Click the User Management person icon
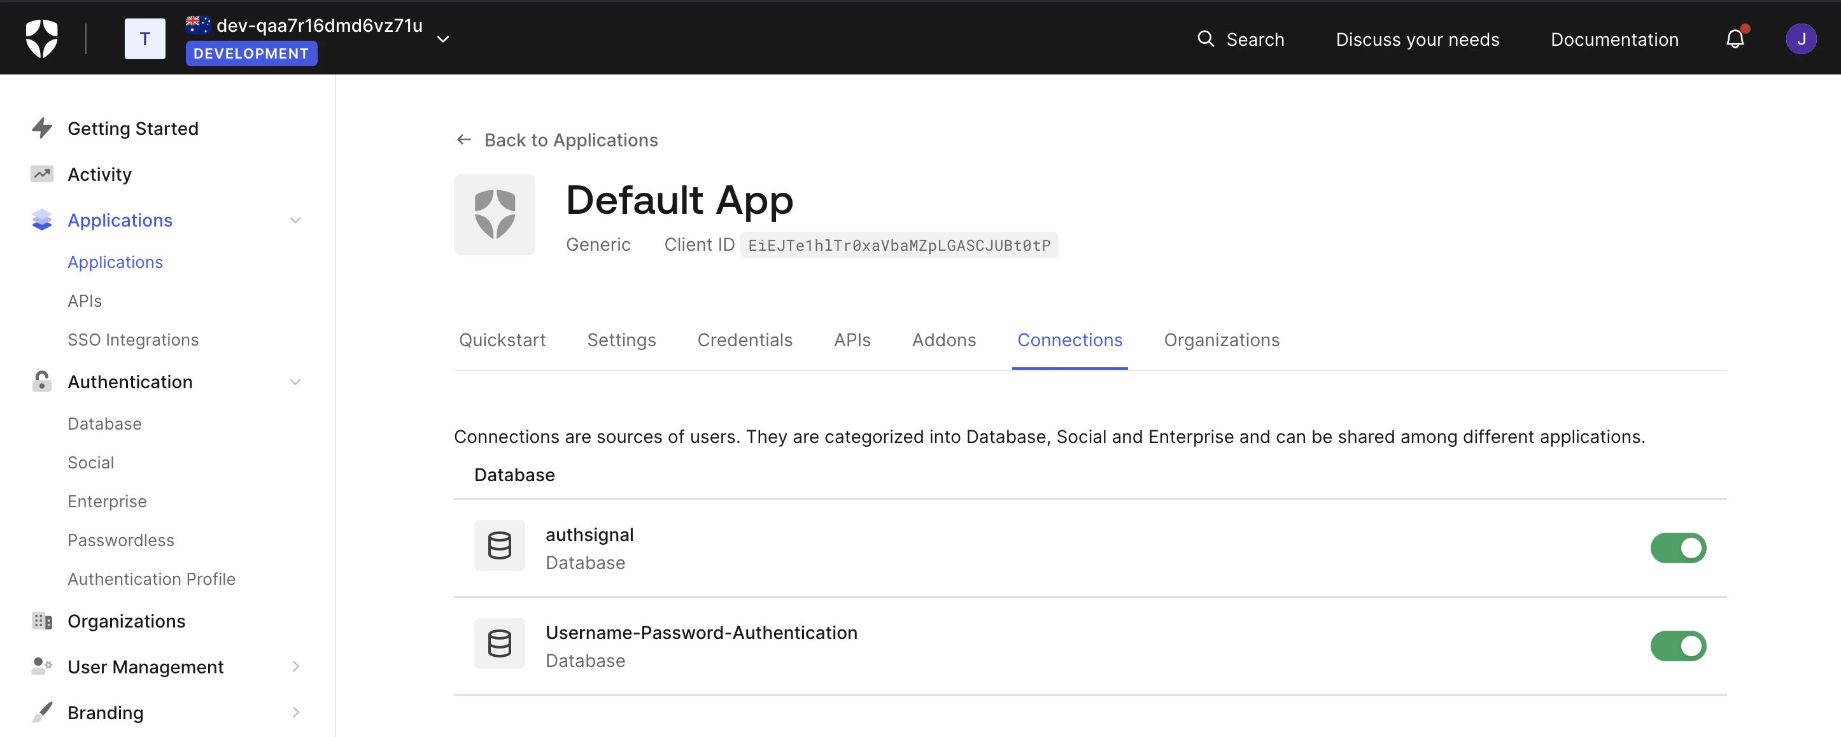The width and height of the screenshot is (1841, 737). point(42,666)
